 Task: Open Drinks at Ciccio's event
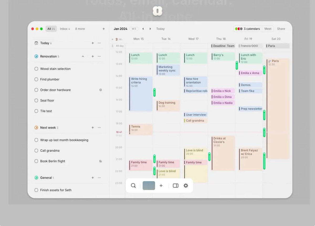pyautogui.click(x=223, y=153)
